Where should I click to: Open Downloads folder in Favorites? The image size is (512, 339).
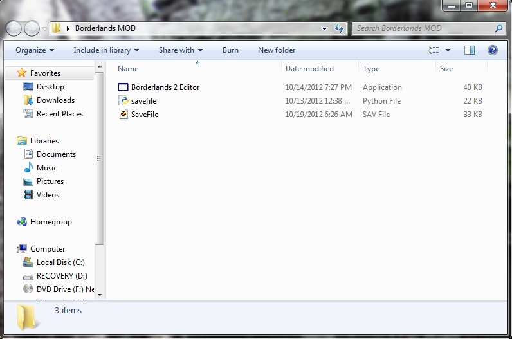click(x=55, y=100)
